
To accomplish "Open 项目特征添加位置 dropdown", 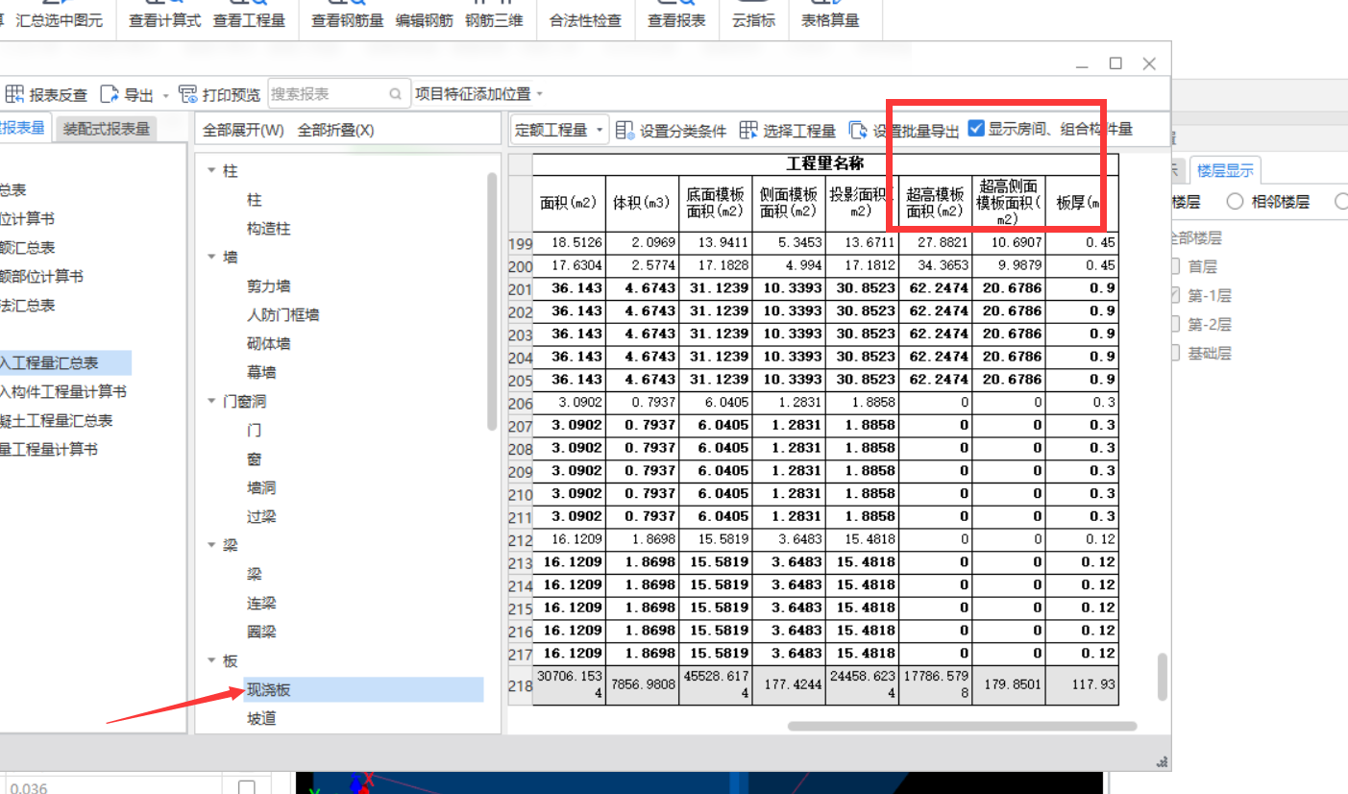I will [x=479, y=94].
